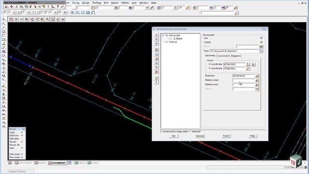This screenshot has height=174, width=309.
Task: Toggle the P snap button
Action: click(x=5, y=13)
